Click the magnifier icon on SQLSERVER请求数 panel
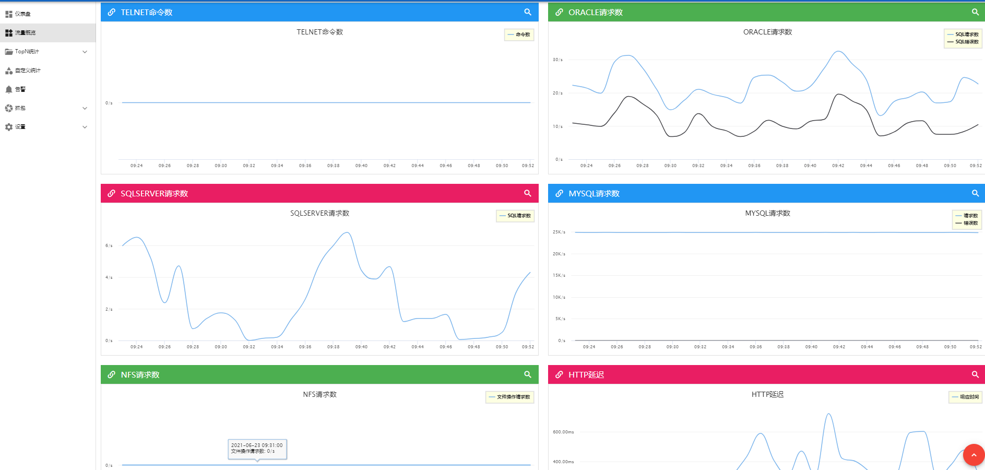Screen dimensions: 985x470 (528, 193)
